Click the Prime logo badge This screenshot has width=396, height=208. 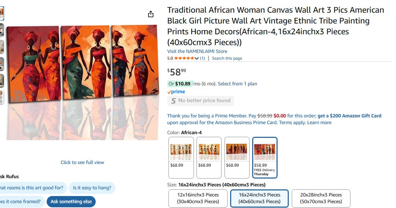[176, 92]
